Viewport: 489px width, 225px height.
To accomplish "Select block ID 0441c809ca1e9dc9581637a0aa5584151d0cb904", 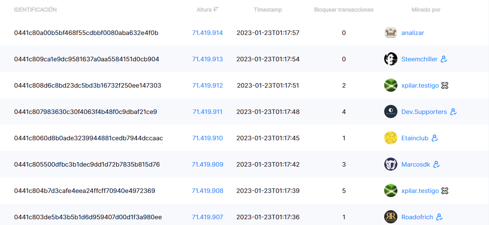I will pyautogui.click(x=87, y=59).
